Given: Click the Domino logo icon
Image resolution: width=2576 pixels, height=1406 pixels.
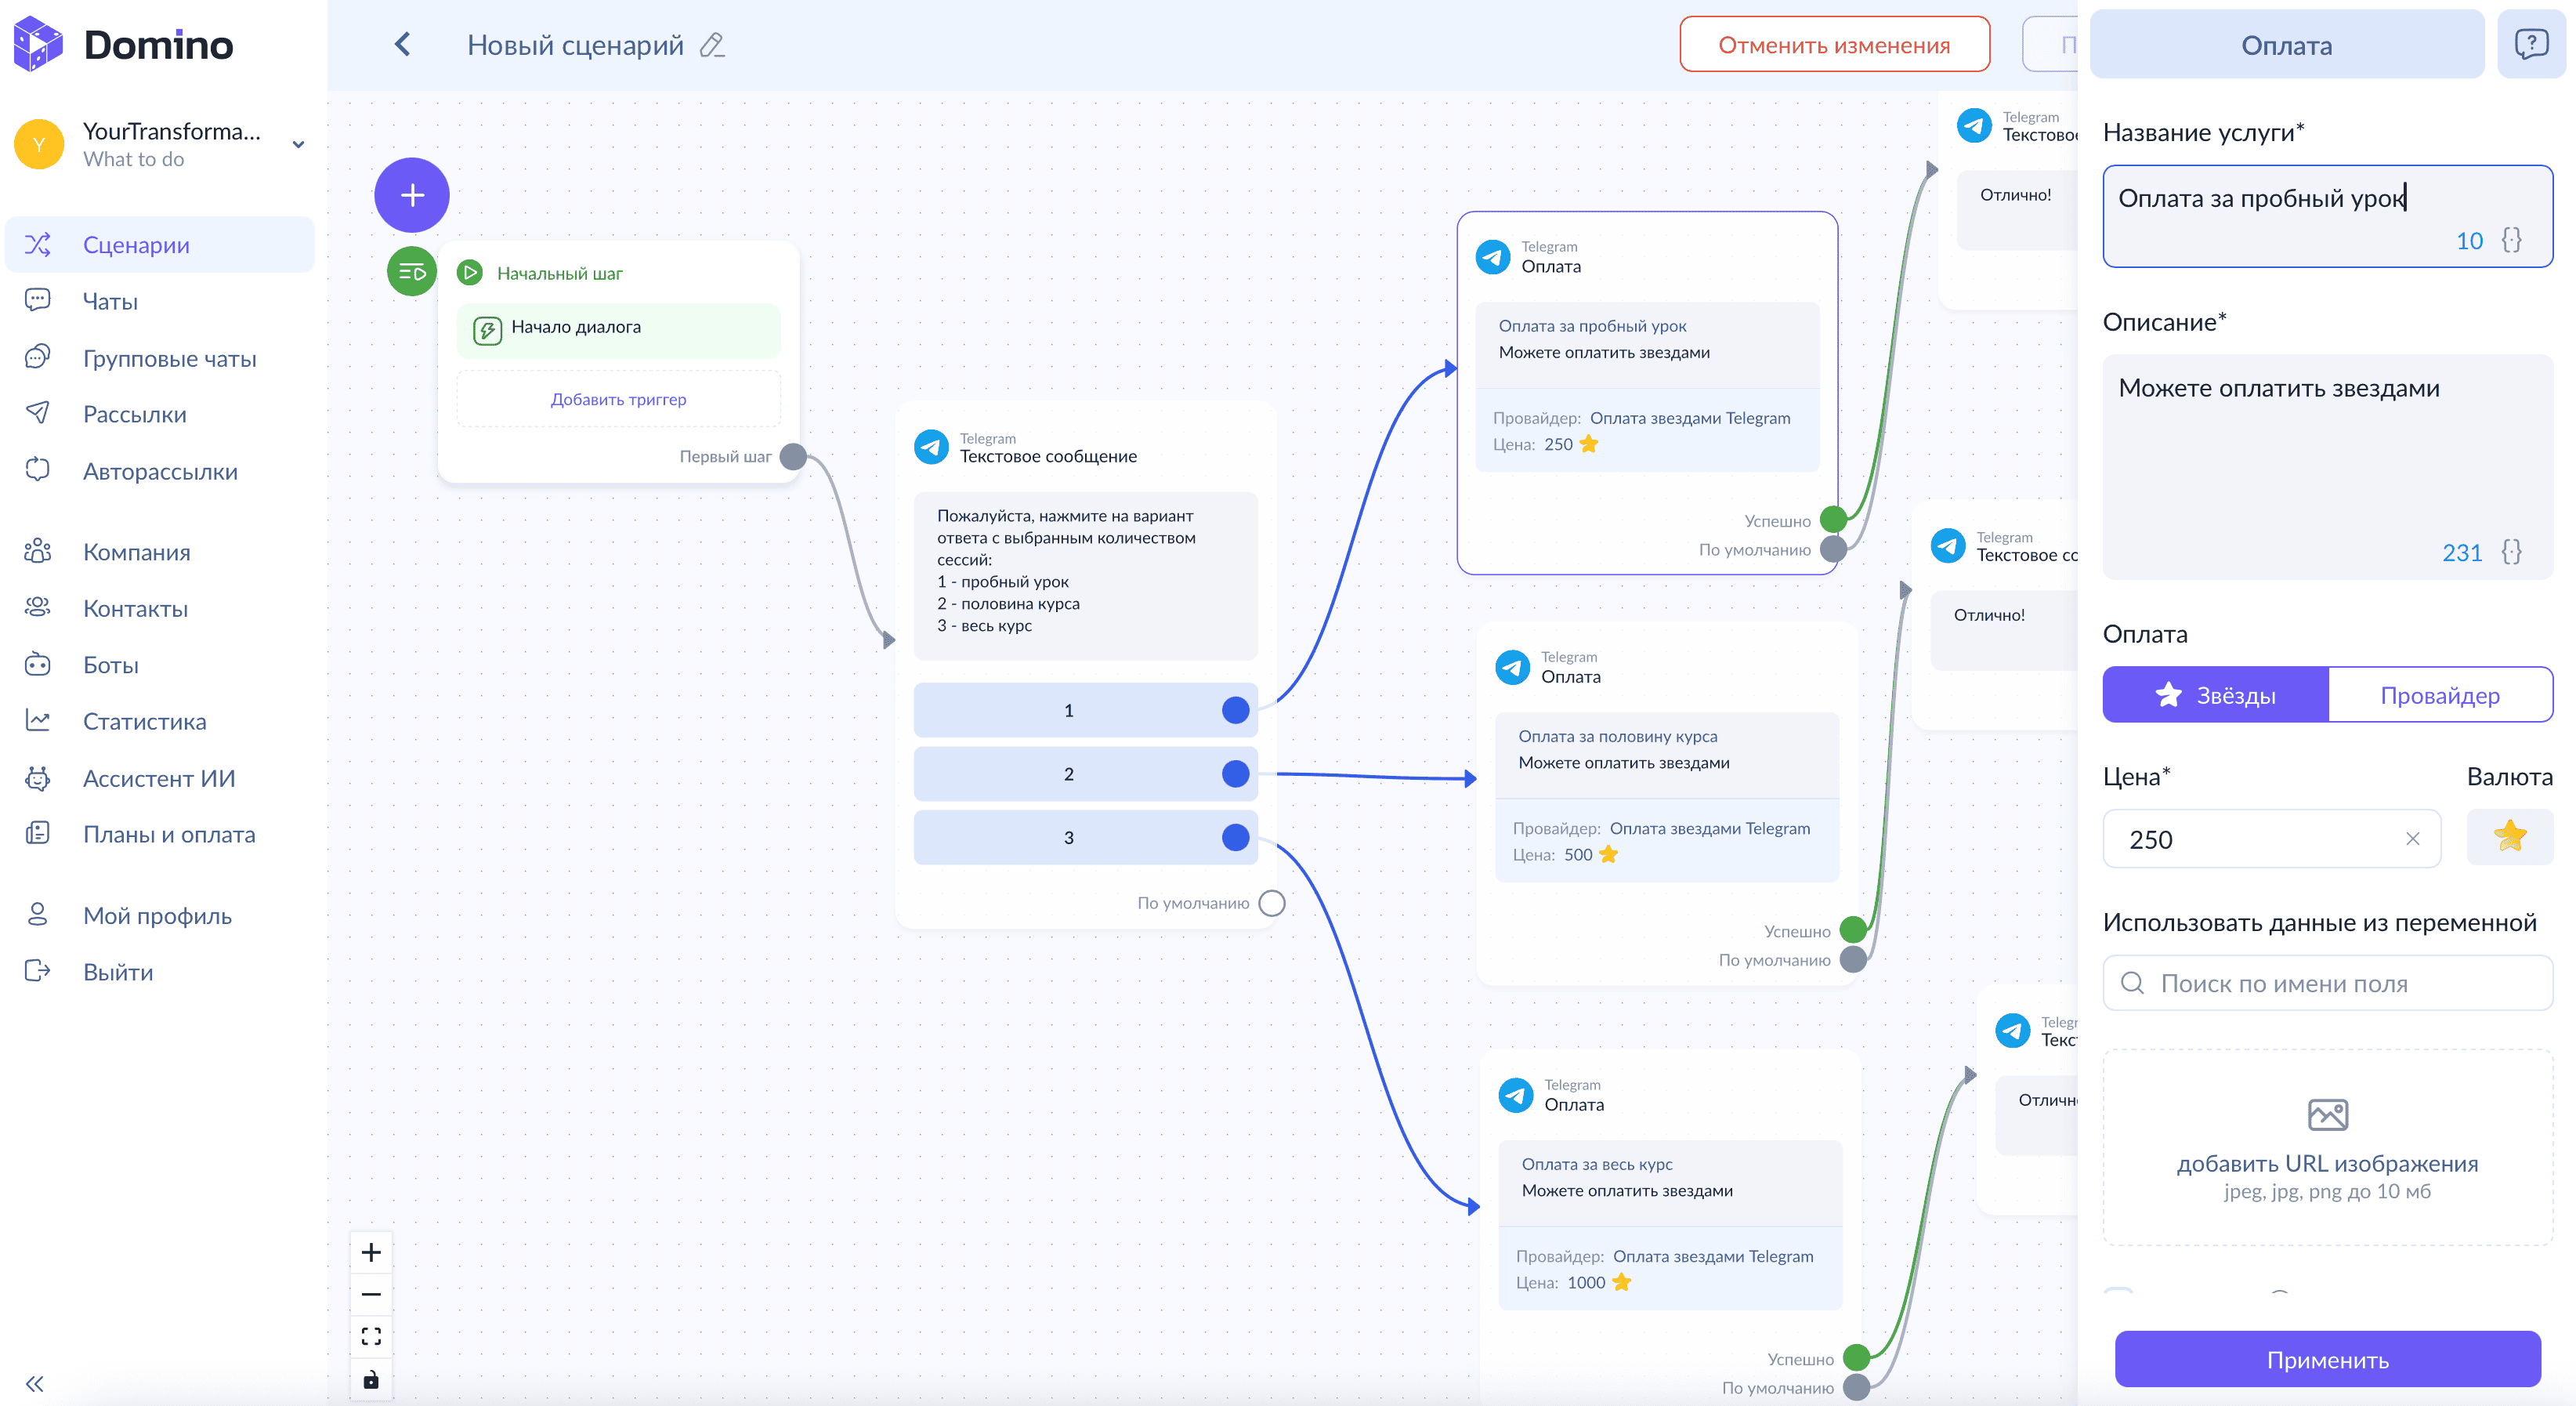Looking at the screenshot, I should coord(38,44).
